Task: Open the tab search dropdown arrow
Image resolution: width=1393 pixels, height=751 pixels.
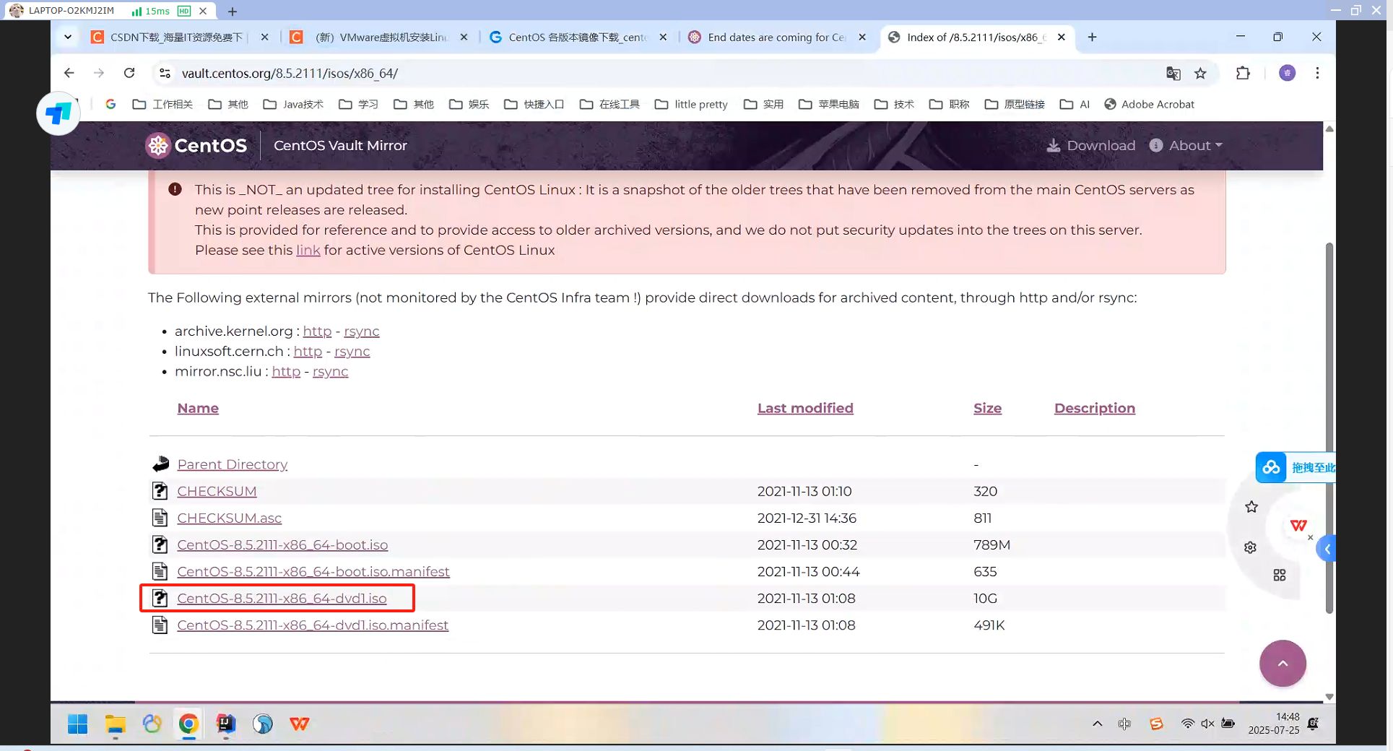Action: click(x=68, y=37)
